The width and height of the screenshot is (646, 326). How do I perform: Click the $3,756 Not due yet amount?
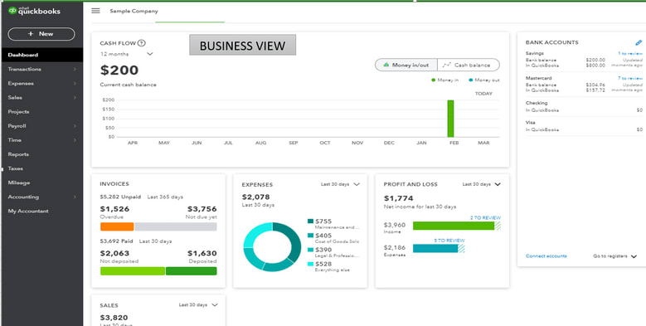pyautogui.click(x=202, y=208)
